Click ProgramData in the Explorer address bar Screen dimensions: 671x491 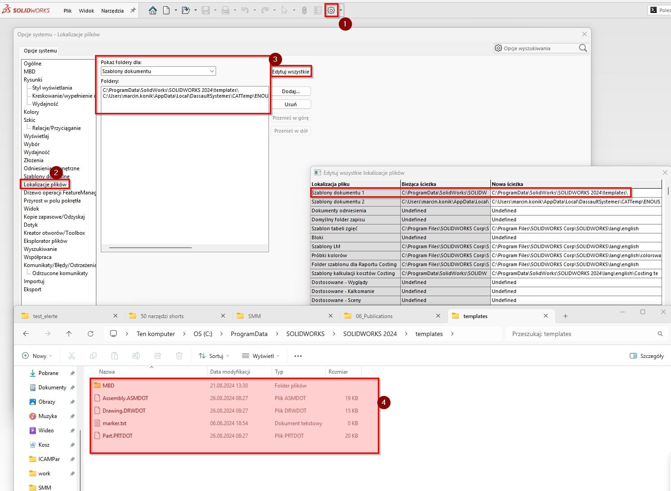[x=249, y=334]
